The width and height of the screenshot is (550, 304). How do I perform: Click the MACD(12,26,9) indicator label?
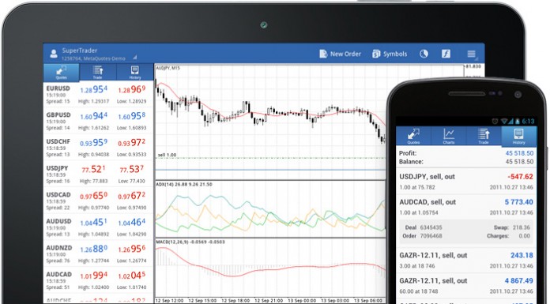click(x=190, y=242)
